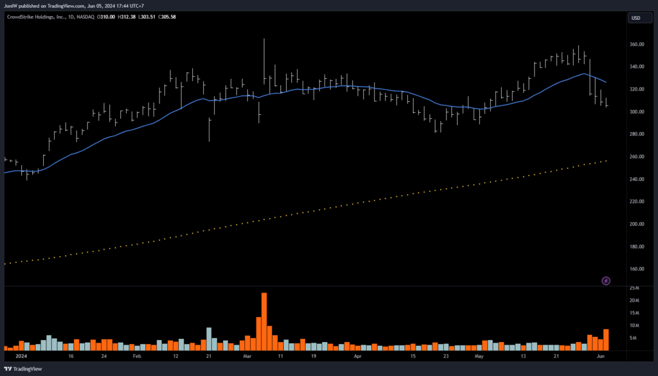Viewport: 658px width, 376px height.
Task: Click the tallest orange volume bar in March
Action: click(264, 321)
